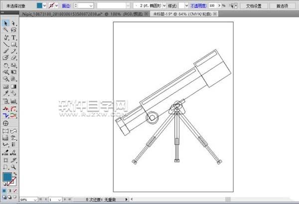Select the Direct Selection tool
299x204 pixels.
point(13,23)
